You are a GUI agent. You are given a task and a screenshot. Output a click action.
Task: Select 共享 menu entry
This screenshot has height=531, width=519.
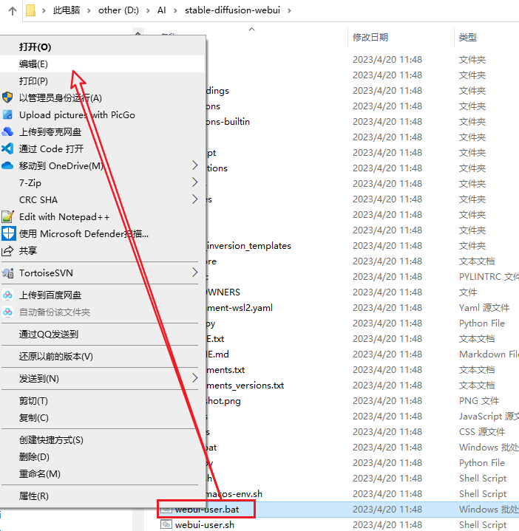[102, 250]
